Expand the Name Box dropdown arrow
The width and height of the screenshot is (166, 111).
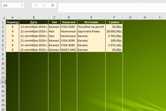click(22, 5)
